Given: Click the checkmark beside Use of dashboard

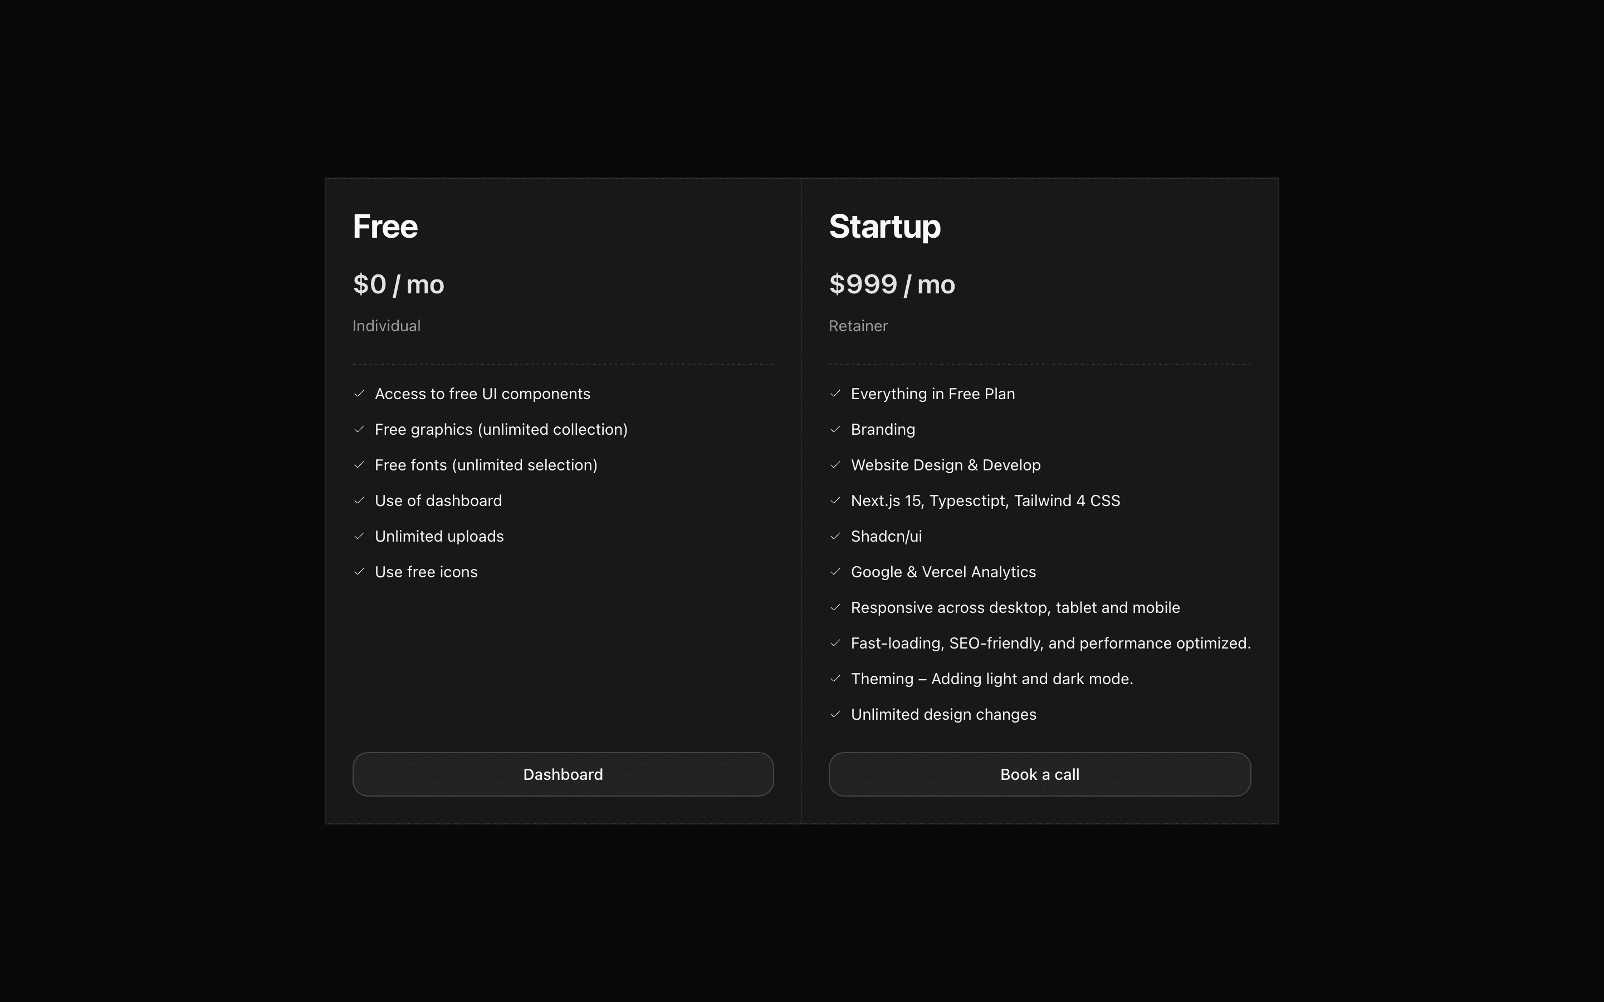Looking at the screenshot, I should (x=359, y=500).
